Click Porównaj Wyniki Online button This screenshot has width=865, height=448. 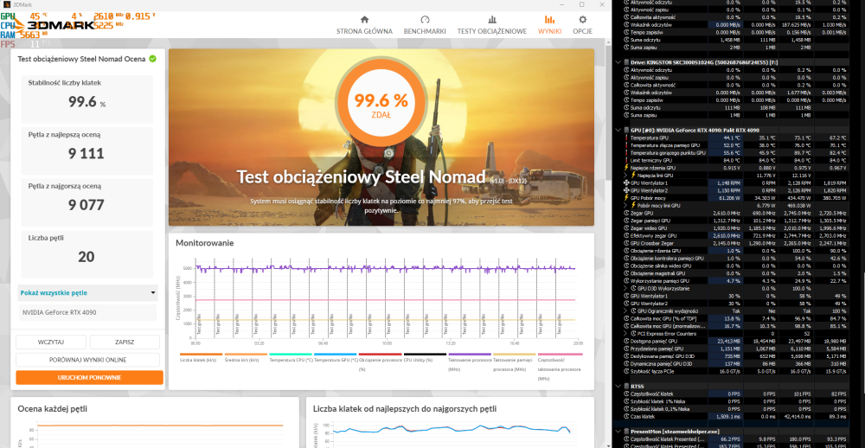[x=88, y=360]
